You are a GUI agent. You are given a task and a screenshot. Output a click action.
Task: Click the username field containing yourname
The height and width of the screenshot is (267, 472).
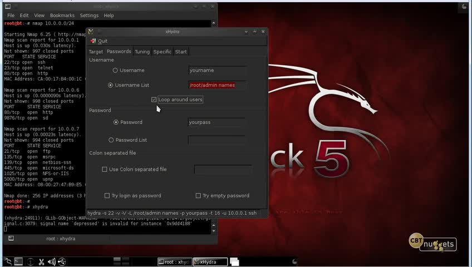click(x=217, y=70)
